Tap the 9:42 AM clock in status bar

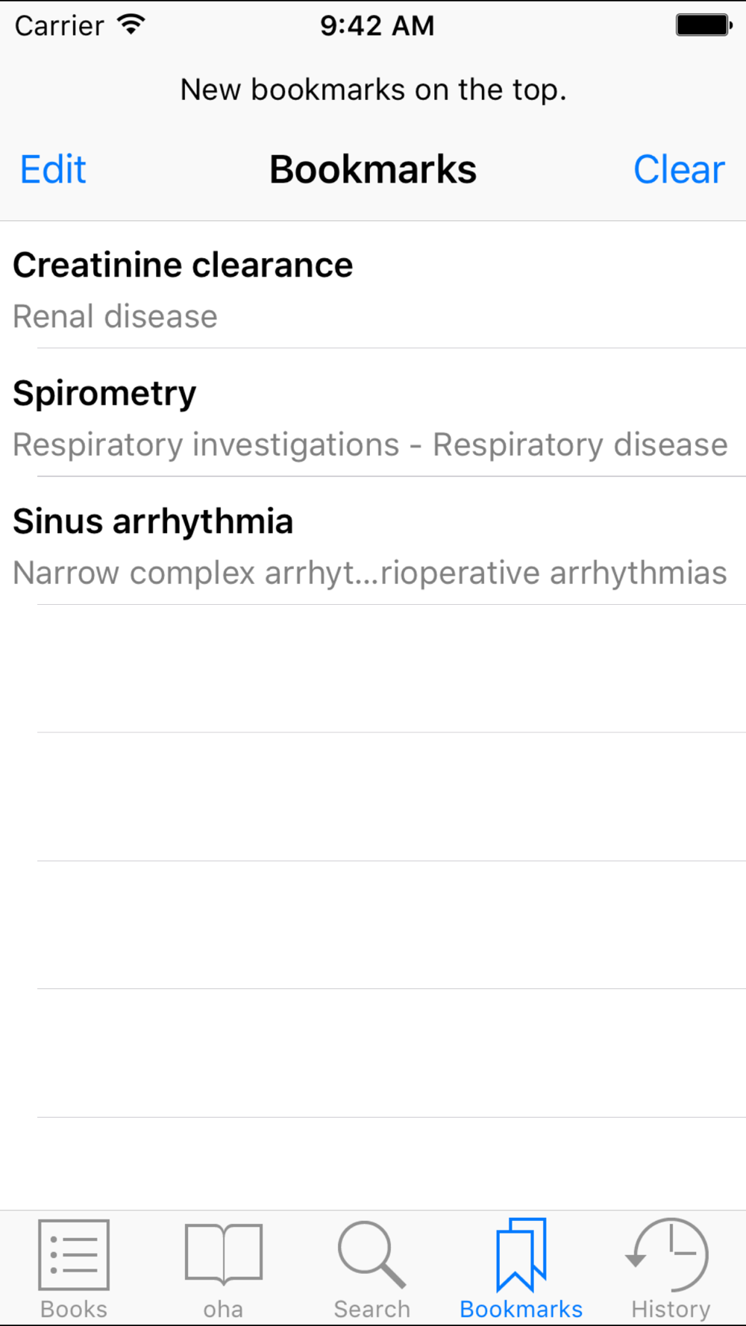(x=377, y=25)
